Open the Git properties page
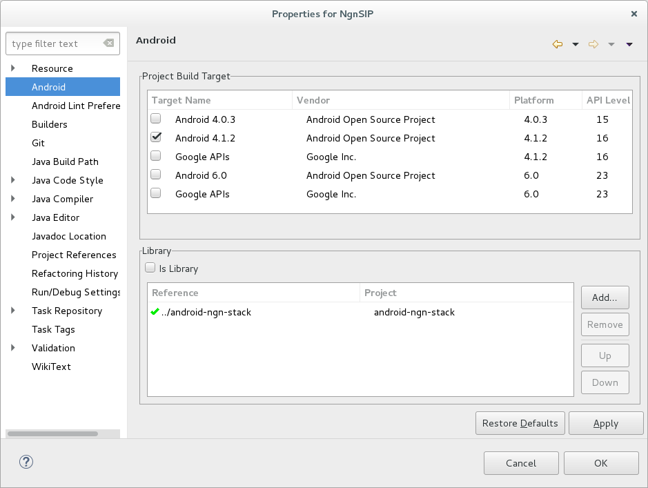This screenshot has width=648, height=488. (38, 143)
